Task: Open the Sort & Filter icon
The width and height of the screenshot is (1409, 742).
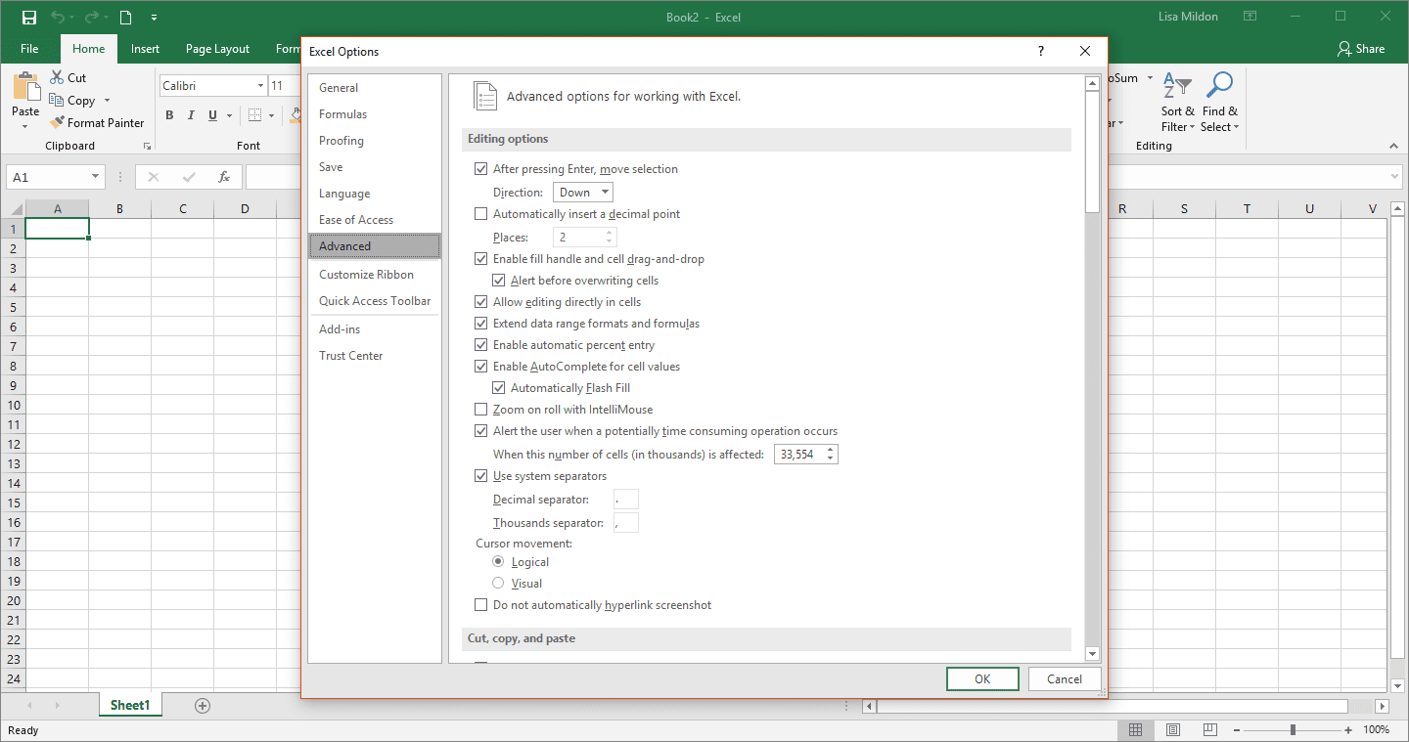Action: (x=1177, y=86)
